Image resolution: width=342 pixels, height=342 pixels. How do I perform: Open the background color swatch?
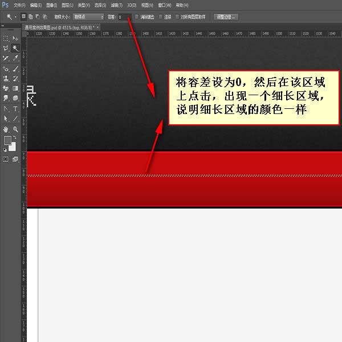tap(13, 148)
